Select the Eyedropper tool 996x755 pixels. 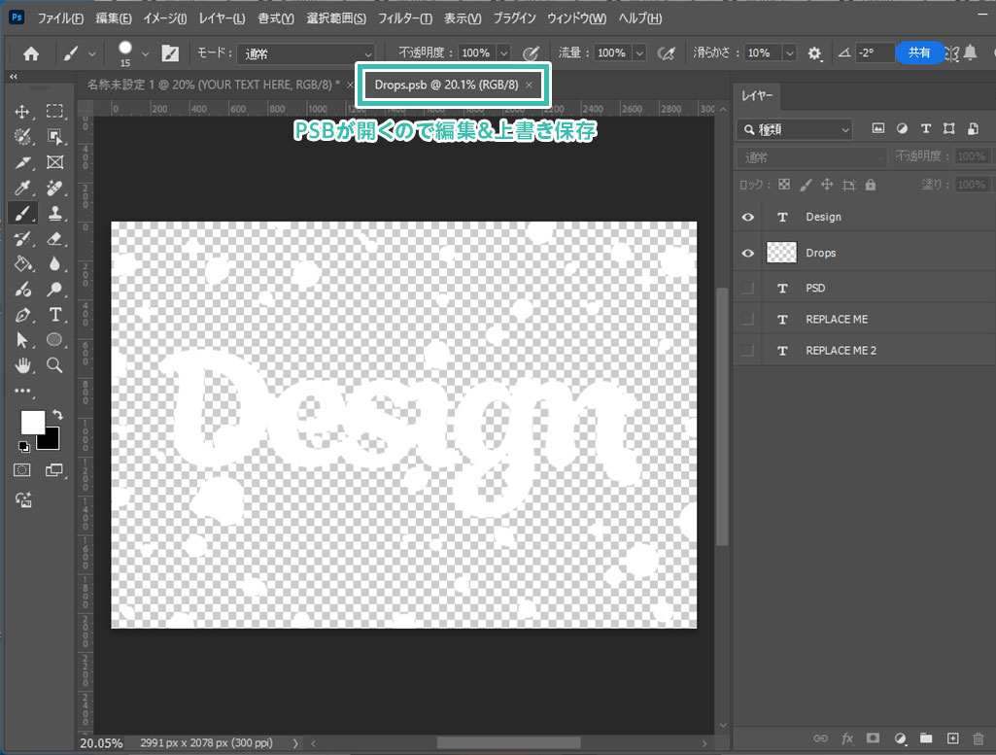(x=22, y=188)
